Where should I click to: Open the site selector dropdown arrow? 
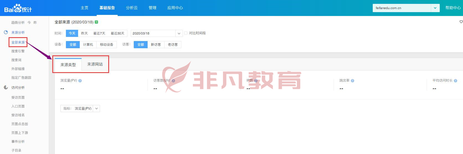(x=435, y=8)
